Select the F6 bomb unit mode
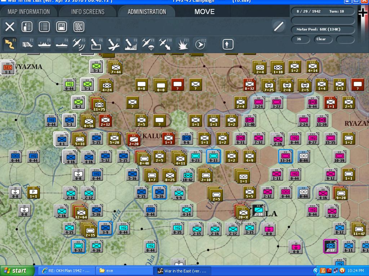Screen dimensions: 369x276 pos(96,44)
